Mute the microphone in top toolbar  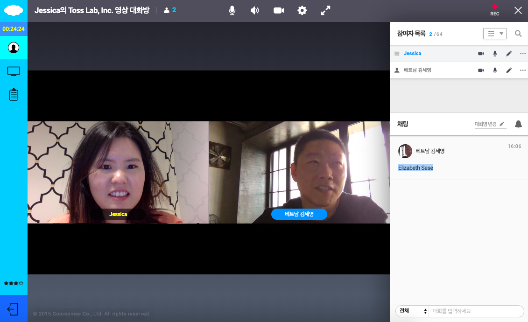232,10
